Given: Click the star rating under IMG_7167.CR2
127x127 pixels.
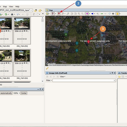Looking at the screenshot, I should point(22,71).
